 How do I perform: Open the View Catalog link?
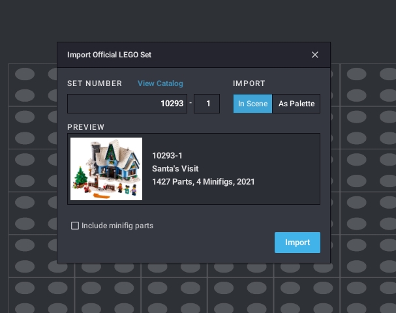pos(160,83)
